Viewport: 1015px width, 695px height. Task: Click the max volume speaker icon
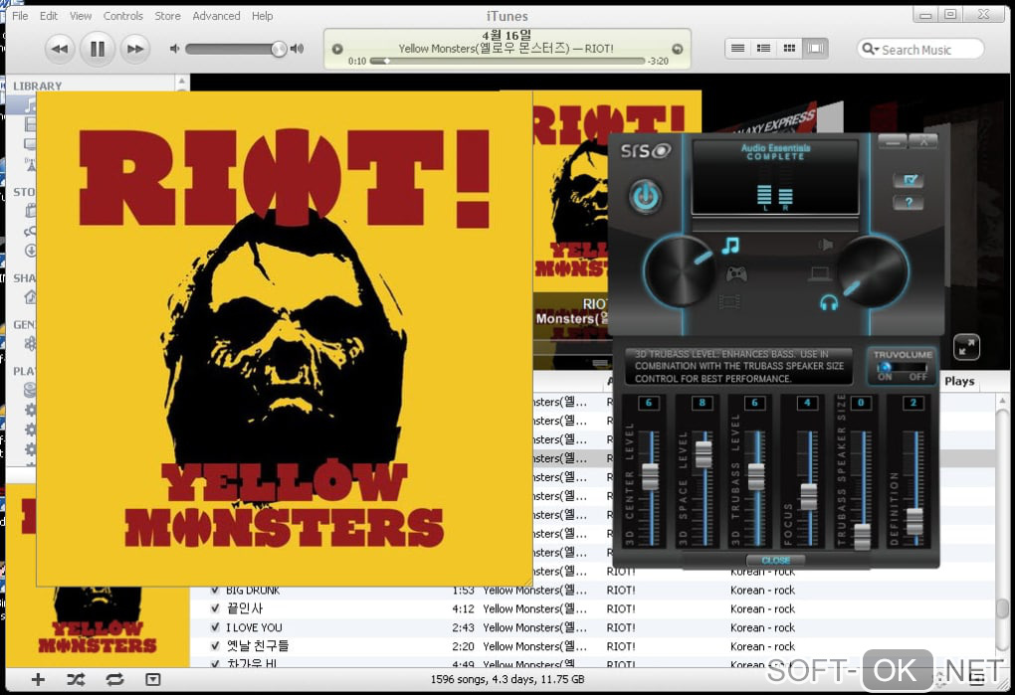click(298, 49)
